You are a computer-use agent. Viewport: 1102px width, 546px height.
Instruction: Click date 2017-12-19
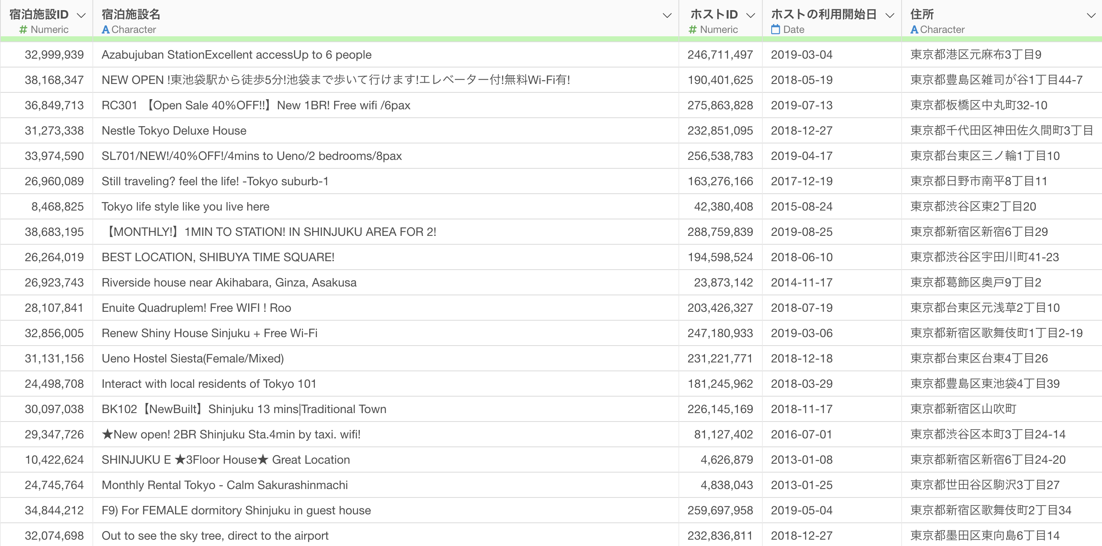point(802,181)
